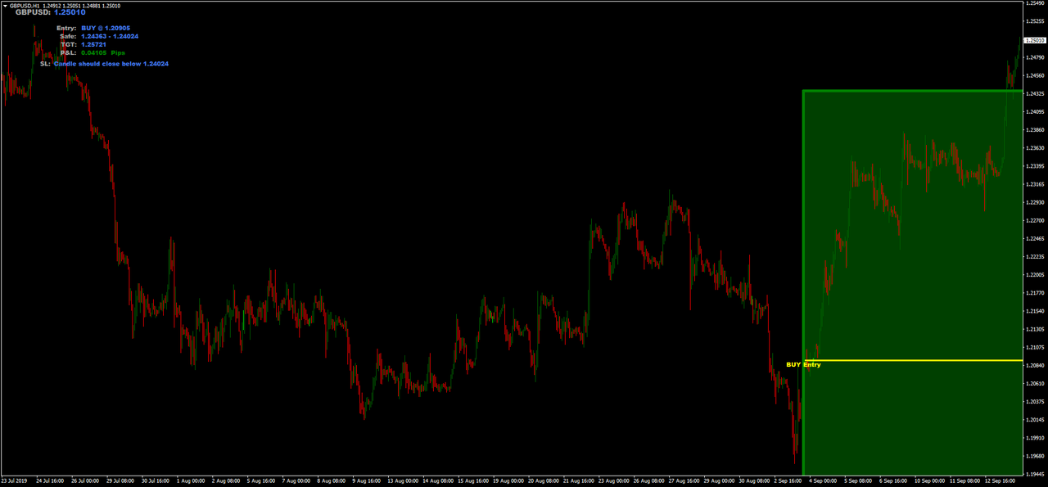Click the GBPUSD,H1 chart title text

tap(25, 6)
